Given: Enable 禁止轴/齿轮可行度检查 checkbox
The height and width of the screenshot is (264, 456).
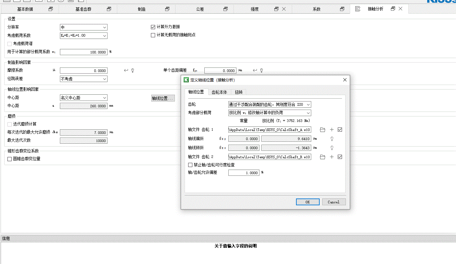Looking at the screenshot, I should [x=190, y=165].
